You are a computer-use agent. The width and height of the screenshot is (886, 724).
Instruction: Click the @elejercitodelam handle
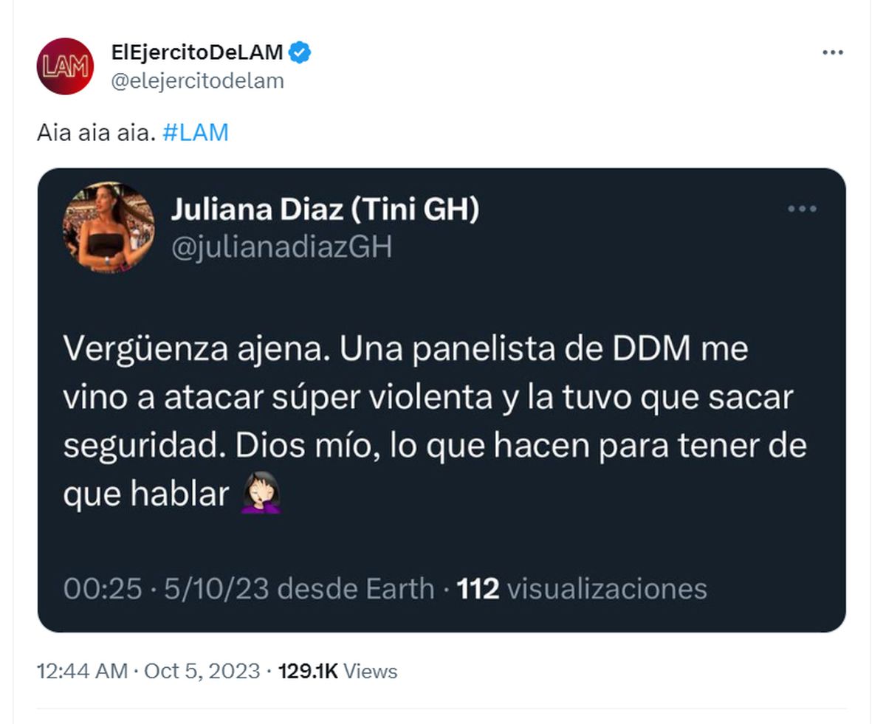(197, 80)
